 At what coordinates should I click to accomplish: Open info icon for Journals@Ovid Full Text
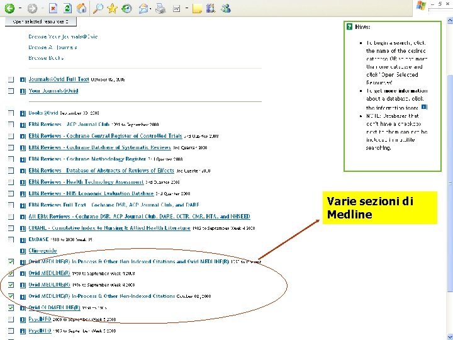(23, 79)
